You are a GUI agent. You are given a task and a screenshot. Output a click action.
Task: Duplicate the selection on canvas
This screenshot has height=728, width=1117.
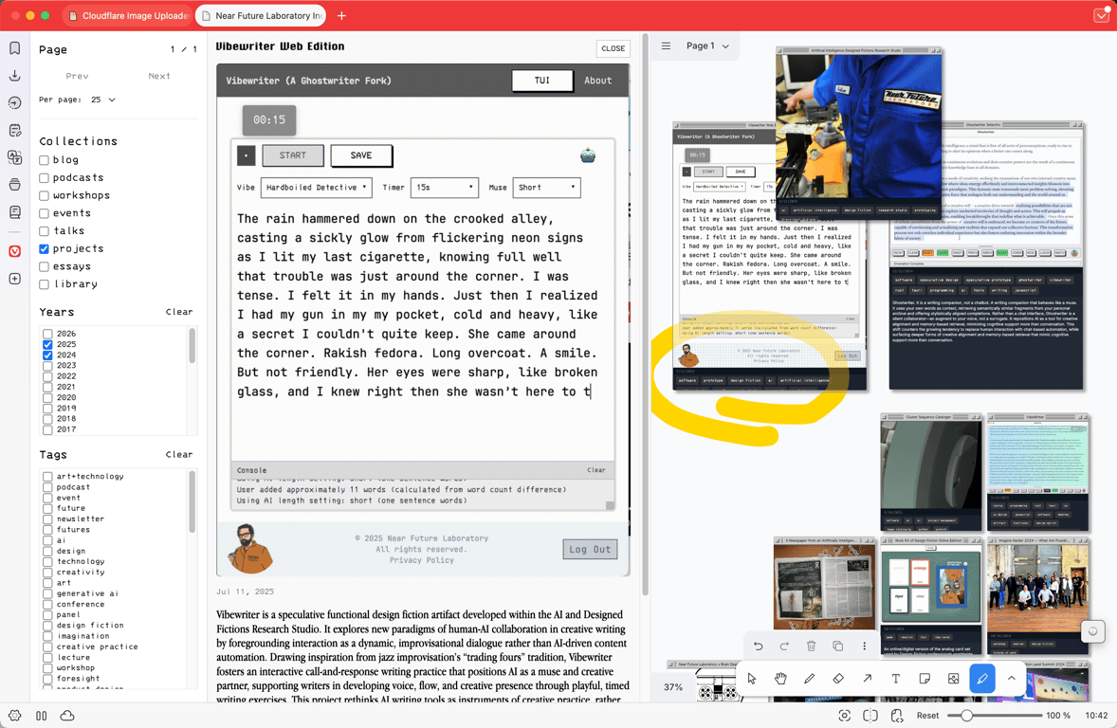(x=838, y=646)
